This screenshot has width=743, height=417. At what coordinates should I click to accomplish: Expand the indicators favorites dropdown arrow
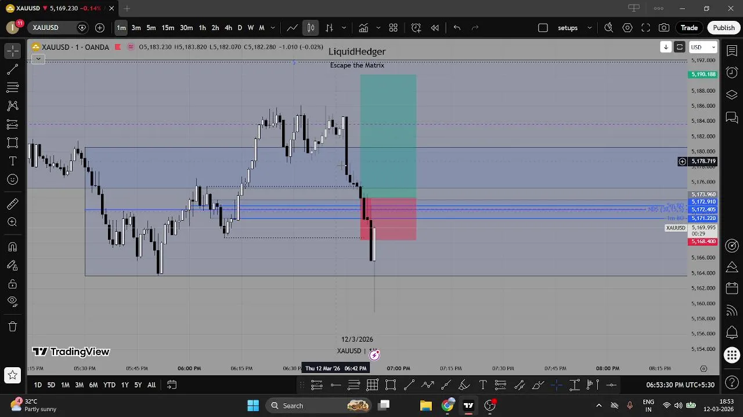pos(378,28)
